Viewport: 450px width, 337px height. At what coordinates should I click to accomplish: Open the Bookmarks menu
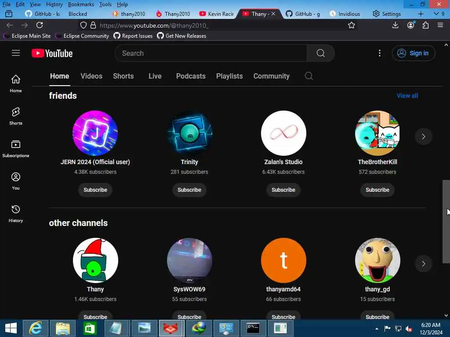tap(81, 4)
